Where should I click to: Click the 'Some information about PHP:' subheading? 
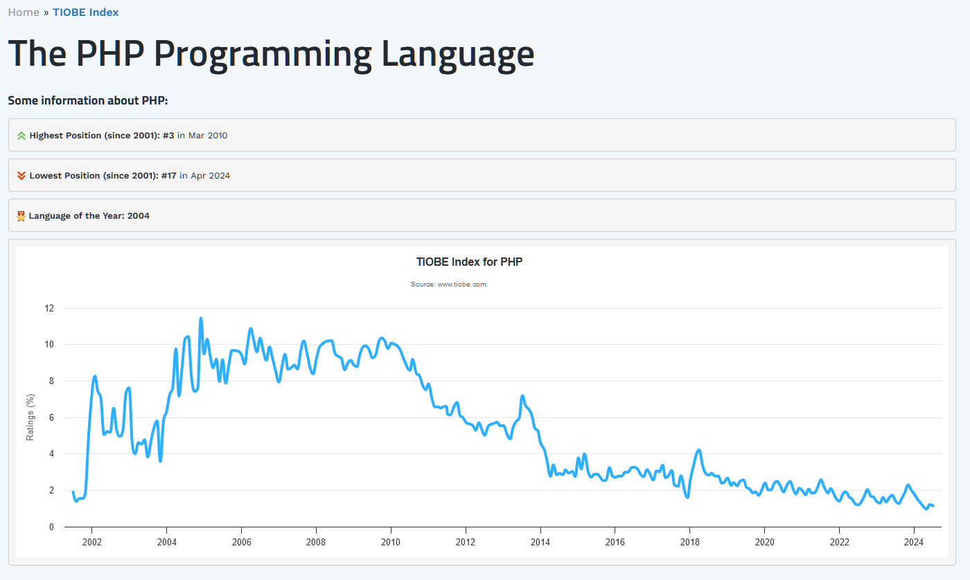88,101
